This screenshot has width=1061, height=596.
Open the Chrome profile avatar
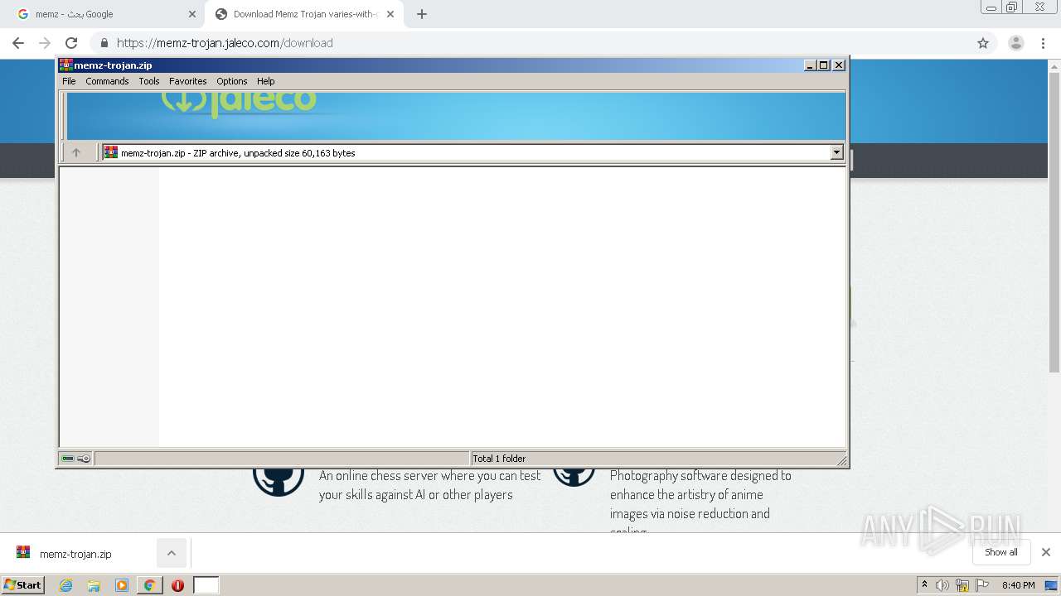[1016, 43]
